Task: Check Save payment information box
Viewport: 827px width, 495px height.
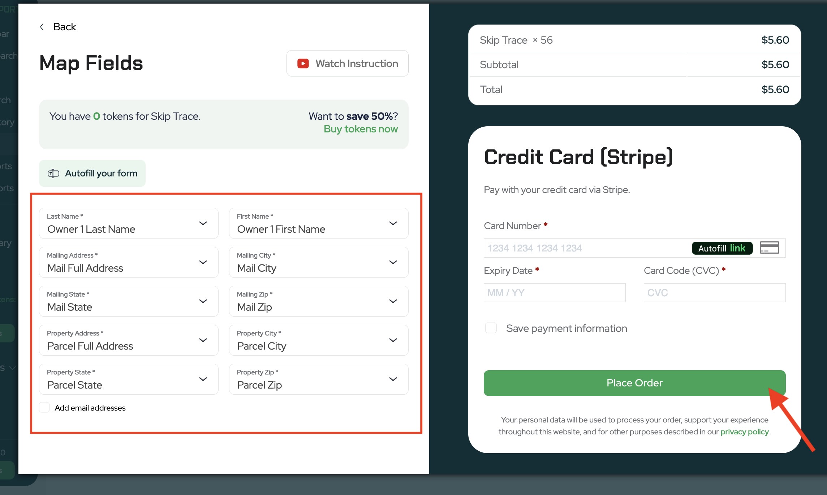Action: pyautogui.click(x=491, y=328)
